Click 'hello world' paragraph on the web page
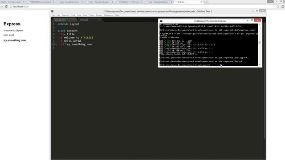285x160 pixels. [9, 35]
